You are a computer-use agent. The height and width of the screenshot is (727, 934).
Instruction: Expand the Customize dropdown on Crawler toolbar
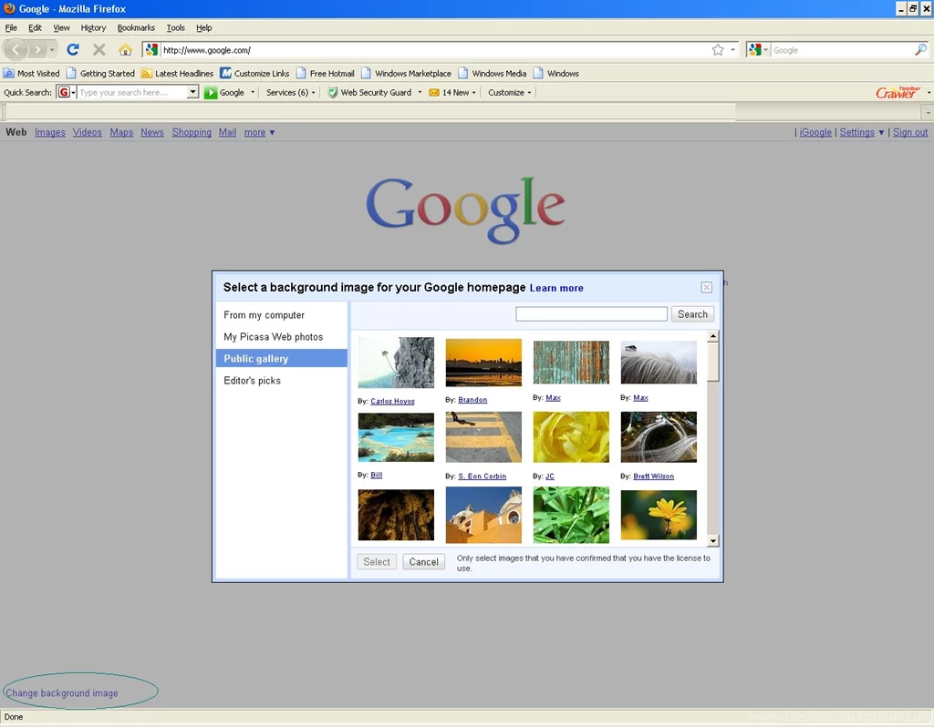(x=508, y=92)
